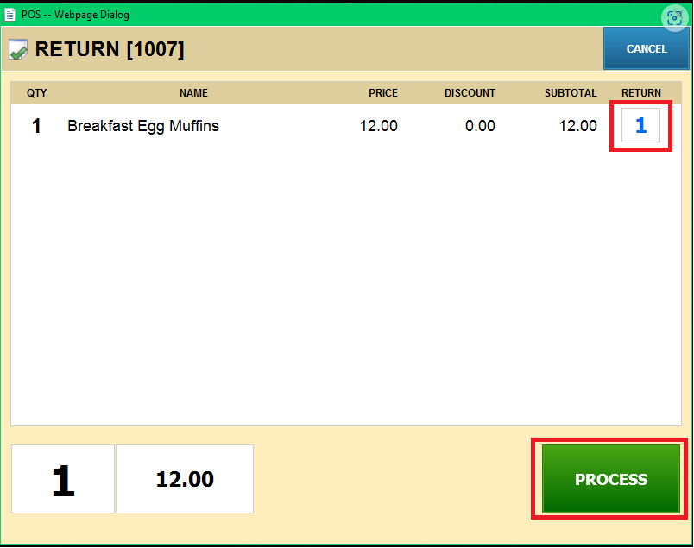
Task: Click the DISCOUNT column header
Action: click(470, 93)
